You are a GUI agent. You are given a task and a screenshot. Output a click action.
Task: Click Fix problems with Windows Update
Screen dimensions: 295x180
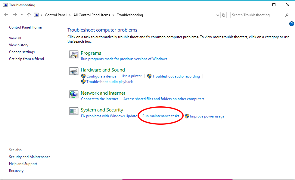109,116
